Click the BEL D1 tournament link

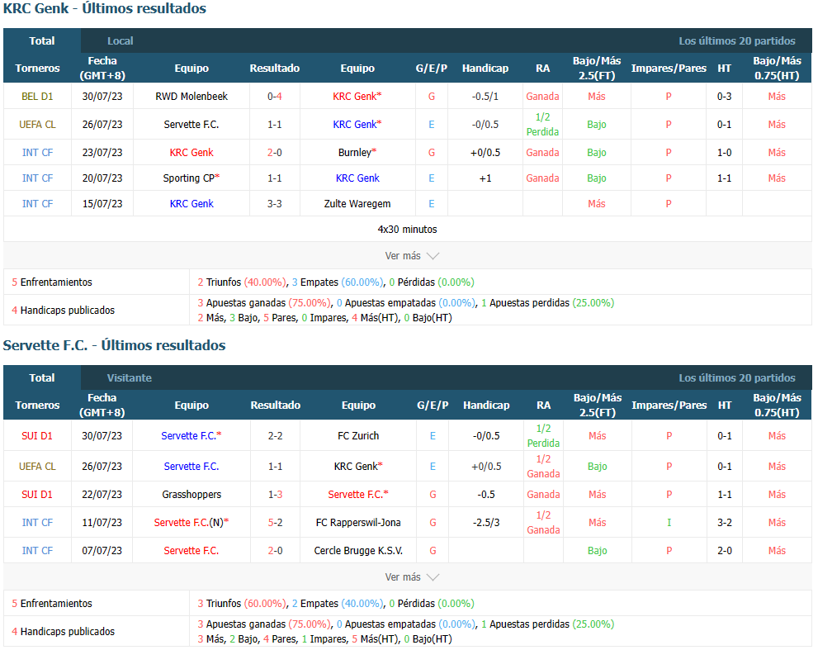click(37, 96)
